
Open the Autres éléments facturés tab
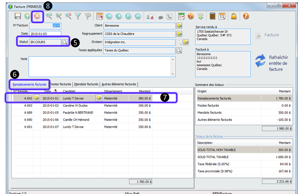point(119,84)
